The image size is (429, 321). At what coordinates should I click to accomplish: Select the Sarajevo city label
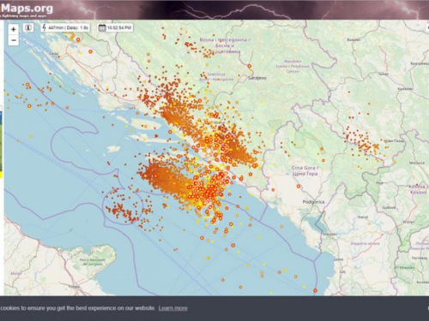[257, 78]
